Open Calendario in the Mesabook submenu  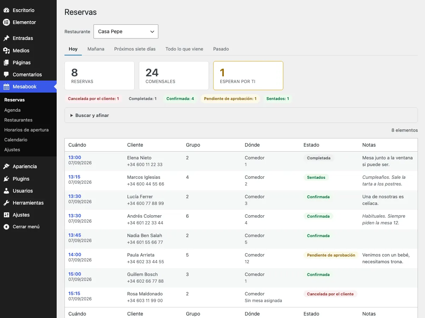coord(16,140)
